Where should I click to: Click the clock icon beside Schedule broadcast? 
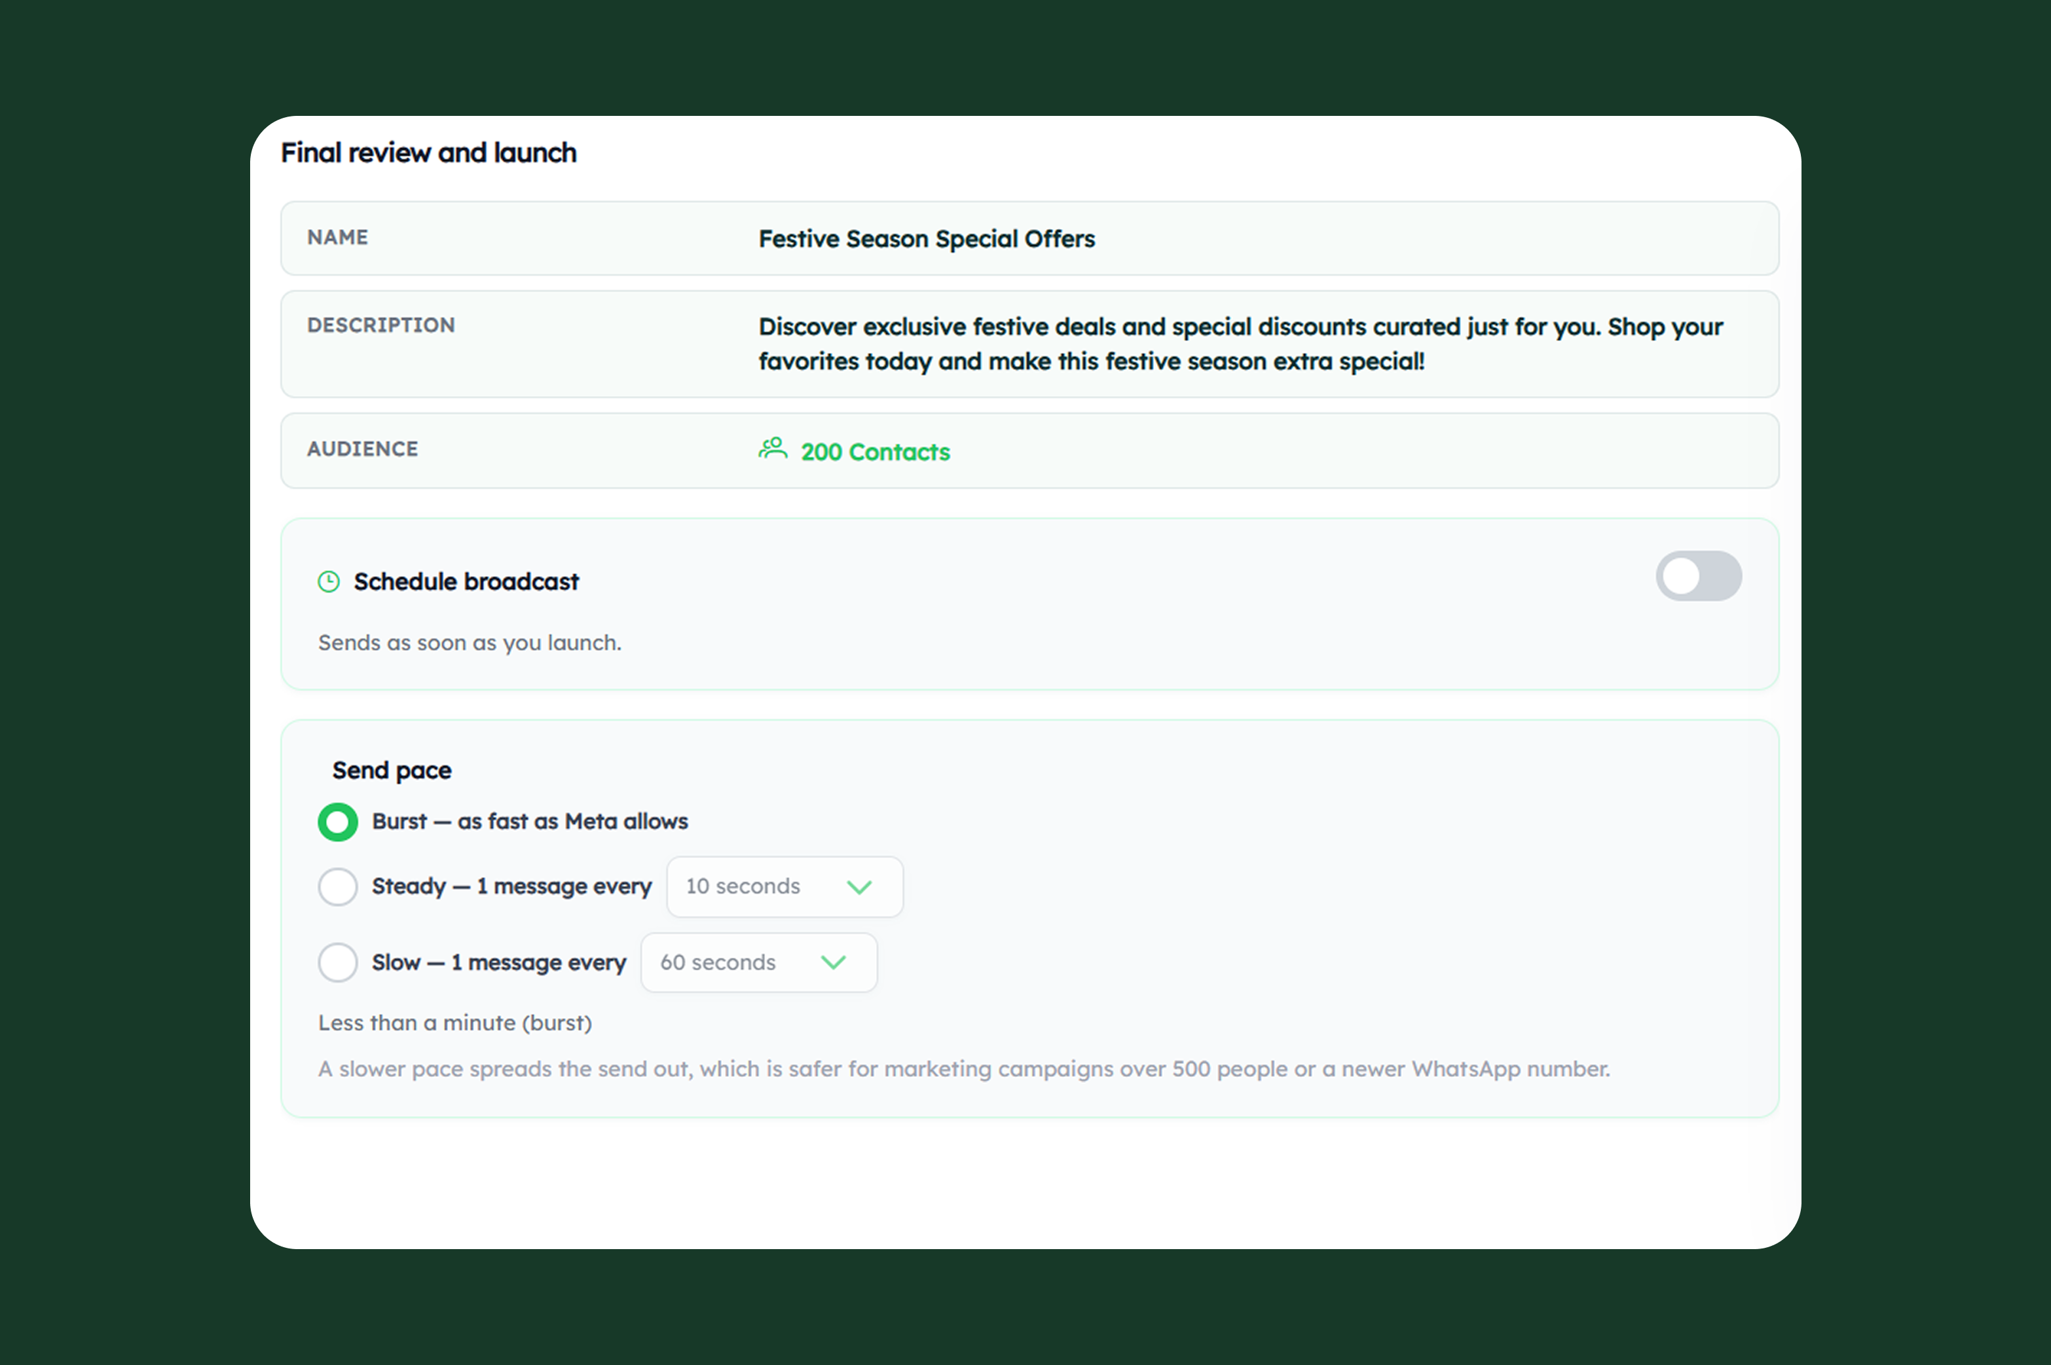[328, 581]
